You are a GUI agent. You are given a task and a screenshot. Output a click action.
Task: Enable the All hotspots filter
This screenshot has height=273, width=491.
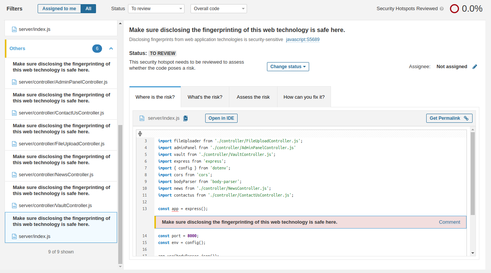click(x=88, y=8)
